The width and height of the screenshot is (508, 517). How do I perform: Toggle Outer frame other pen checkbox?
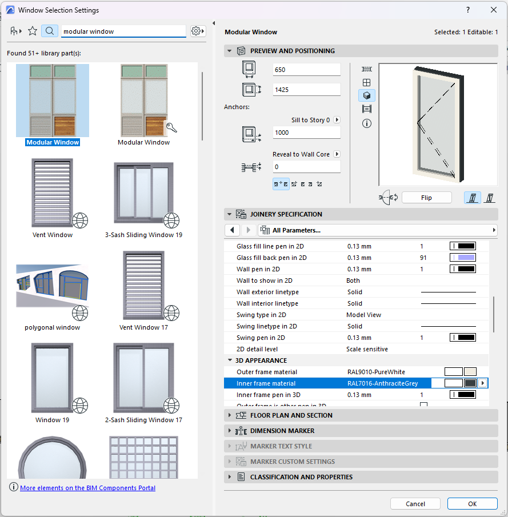[423, 404]
